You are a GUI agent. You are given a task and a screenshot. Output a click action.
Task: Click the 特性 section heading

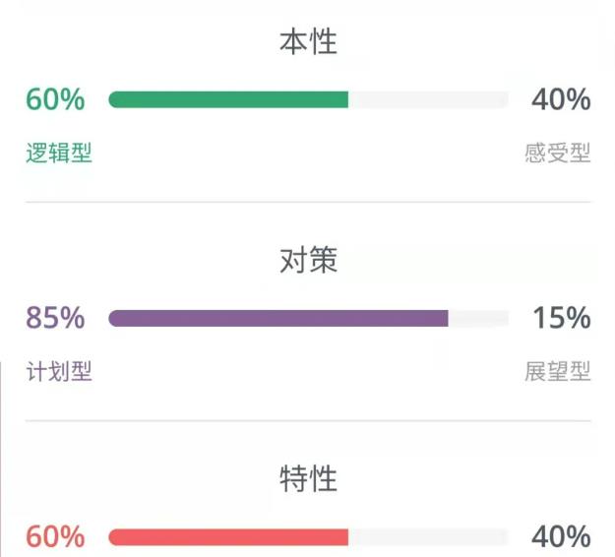[x=308, y=478]
